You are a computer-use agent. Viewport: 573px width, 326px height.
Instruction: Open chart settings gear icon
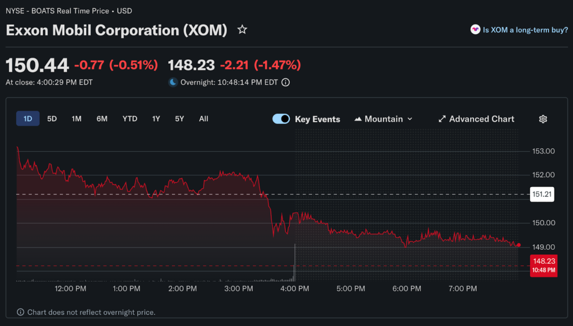click(543, 119)
